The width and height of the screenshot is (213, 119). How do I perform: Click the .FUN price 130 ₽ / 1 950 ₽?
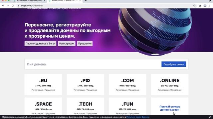(127, 109)
